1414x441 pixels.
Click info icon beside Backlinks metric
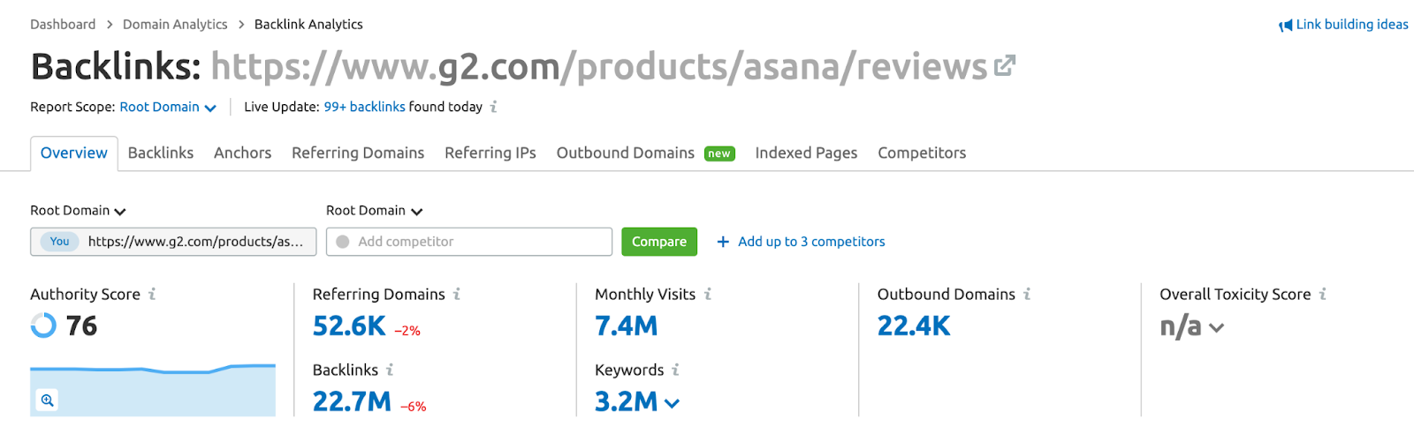coord(390,370)
